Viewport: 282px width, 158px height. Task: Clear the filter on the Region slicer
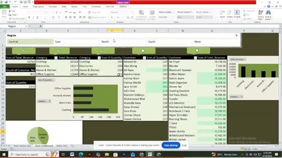click(236, 35)
